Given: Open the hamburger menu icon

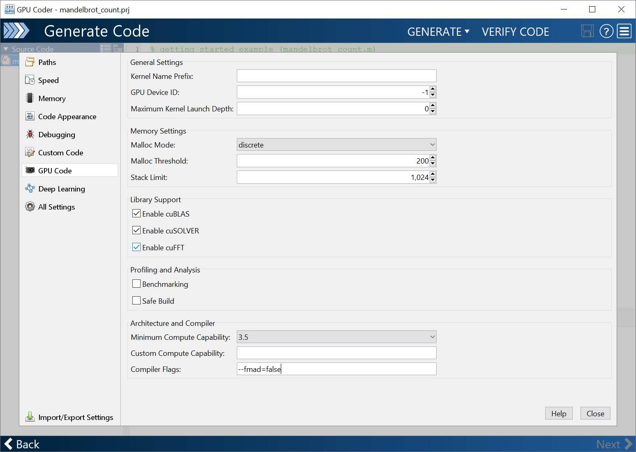Looking at the screenshot, I should coord(624,31).
